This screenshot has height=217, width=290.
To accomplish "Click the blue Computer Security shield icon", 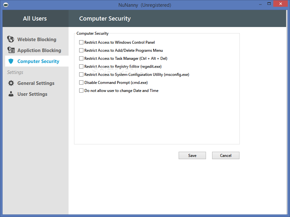I will 11,61.
